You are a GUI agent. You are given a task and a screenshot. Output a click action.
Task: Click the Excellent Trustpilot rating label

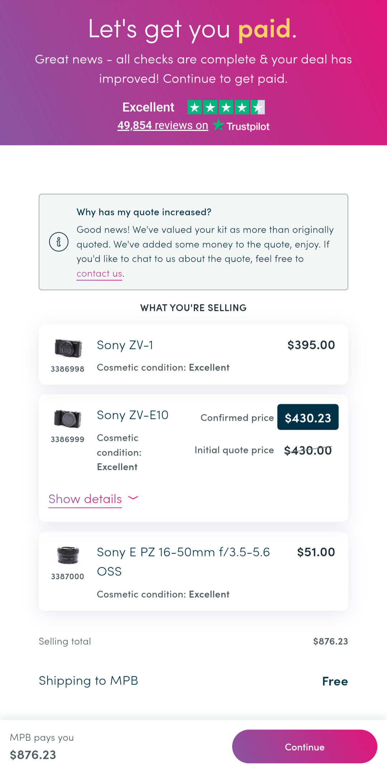point(148,107)
